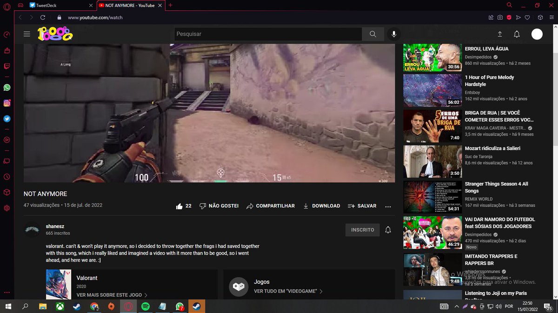Open the YouTube logo home link

55,34
